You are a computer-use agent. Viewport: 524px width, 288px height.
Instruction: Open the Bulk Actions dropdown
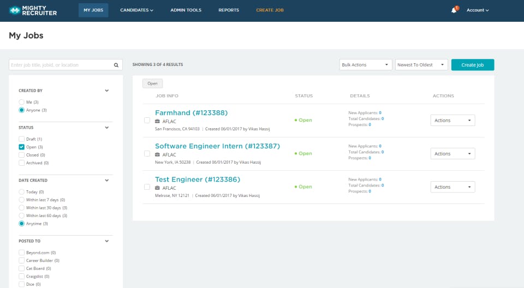click(x=366, y=65)
